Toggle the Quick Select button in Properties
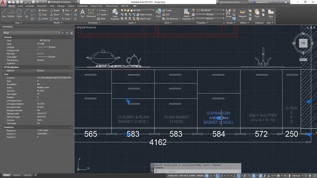317x178 pixels. tap(71, 33)
